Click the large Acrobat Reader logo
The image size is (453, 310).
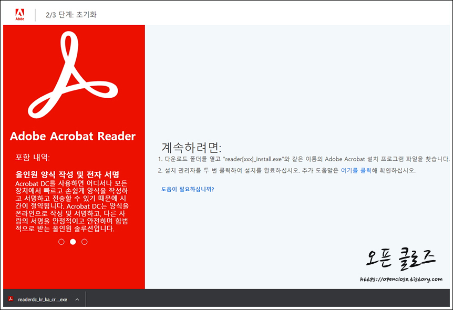pos(73,75)
